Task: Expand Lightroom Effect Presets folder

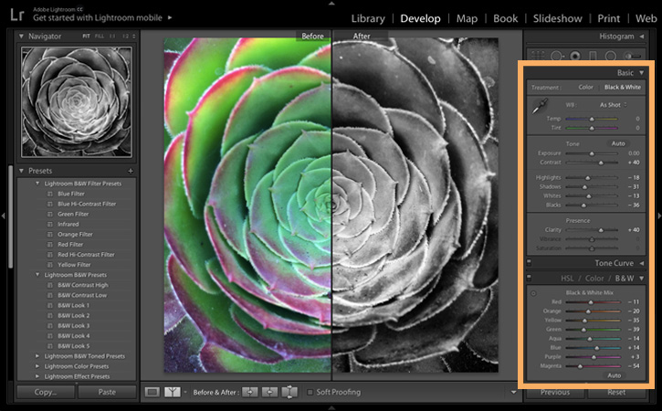Action: [x=37, y=376]
